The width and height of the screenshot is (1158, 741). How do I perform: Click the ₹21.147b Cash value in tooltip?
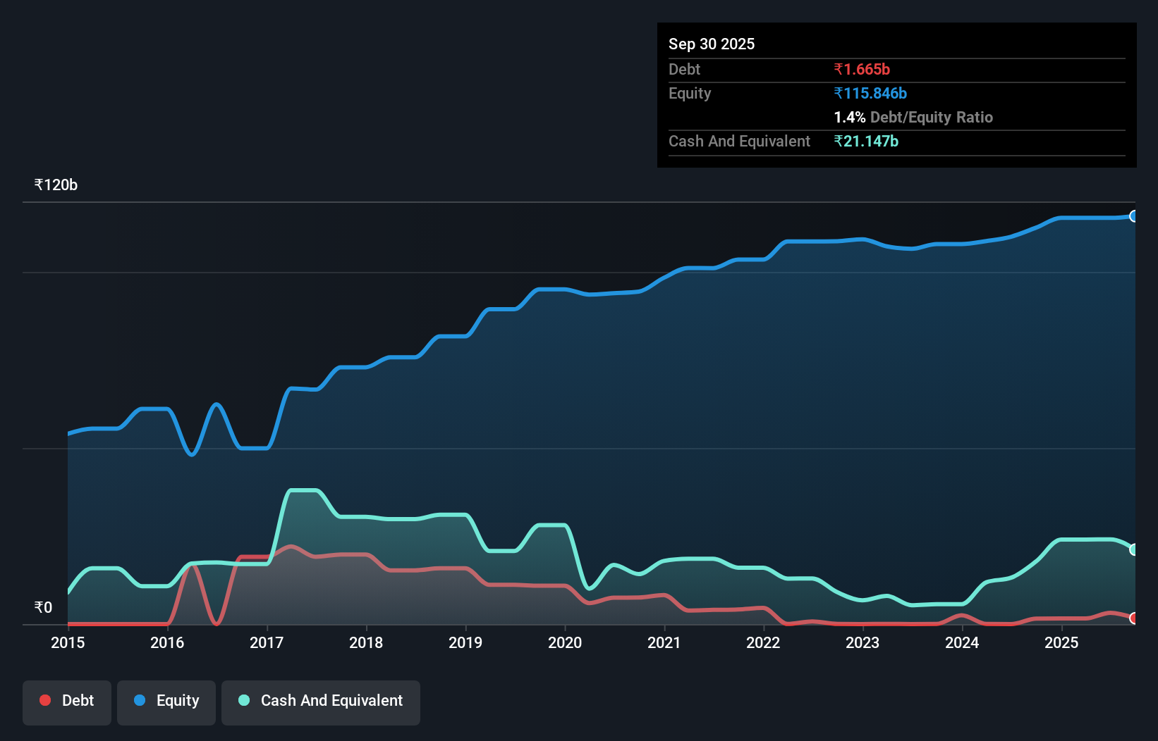point(866,142)
